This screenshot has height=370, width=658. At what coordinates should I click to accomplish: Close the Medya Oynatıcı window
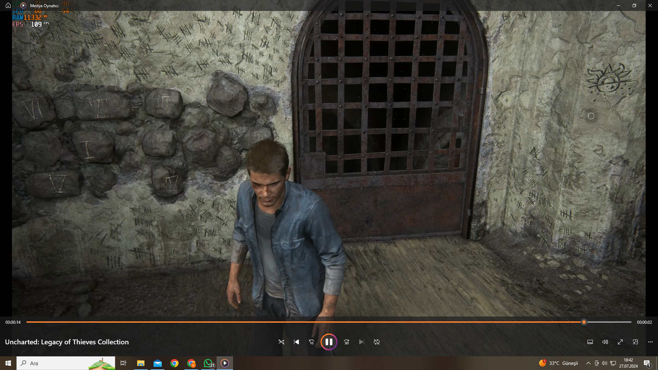click(650, 5)
